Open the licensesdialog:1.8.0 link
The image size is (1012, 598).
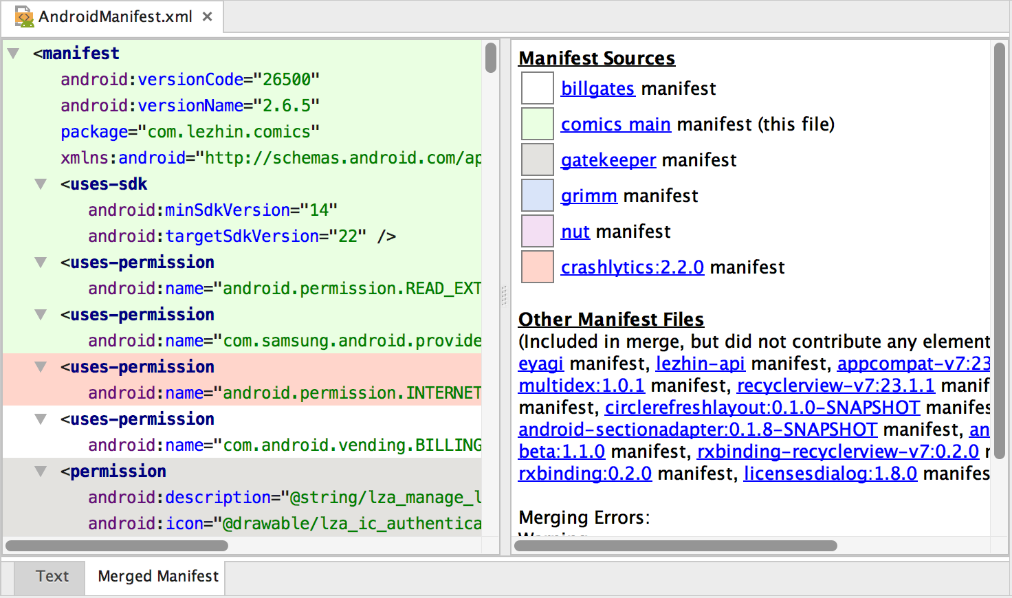[x=830, y=474]
